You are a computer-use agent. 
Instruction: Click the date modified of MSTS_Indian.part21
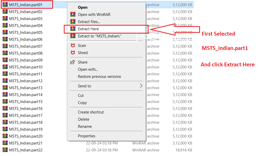pyautogui.click(x=102, y=143)
